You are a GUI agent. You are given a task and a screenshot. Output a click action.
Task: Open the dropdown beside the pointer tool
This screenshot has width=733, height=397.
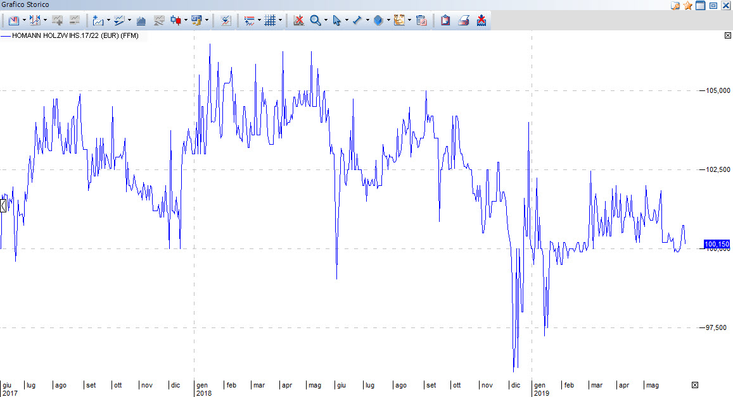pos(347,20)
